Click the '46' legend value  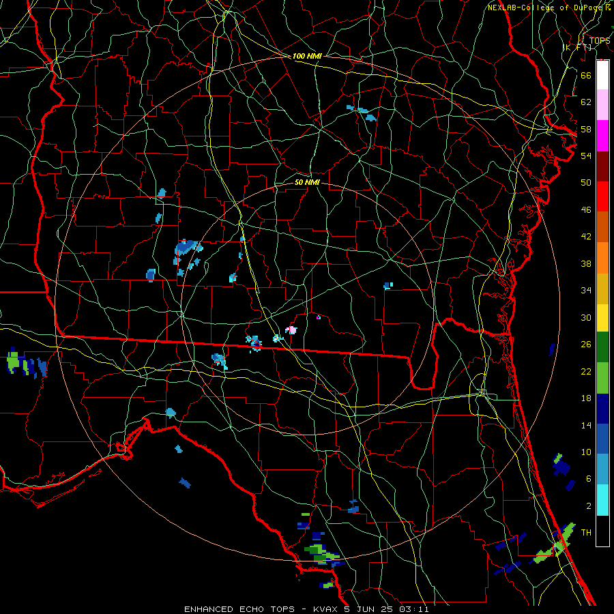[586, 210]
